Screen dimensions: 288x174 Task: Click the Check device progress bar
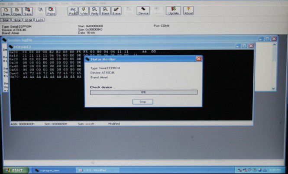[143, 92]
